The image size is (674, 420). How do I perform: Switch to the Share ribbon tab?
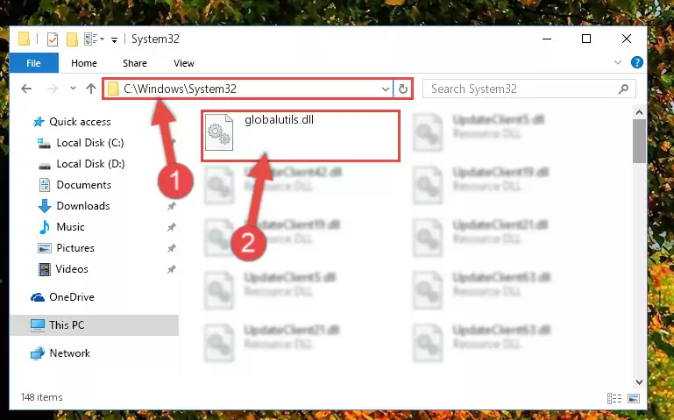coord(135,63)
